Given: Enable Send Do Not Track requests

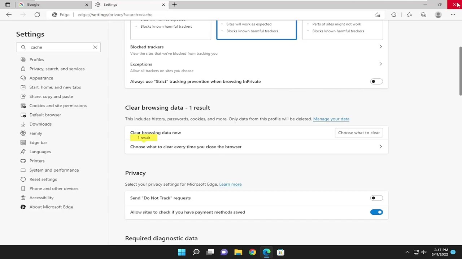Looking at the screenshot, I should (x=376, y=198).
